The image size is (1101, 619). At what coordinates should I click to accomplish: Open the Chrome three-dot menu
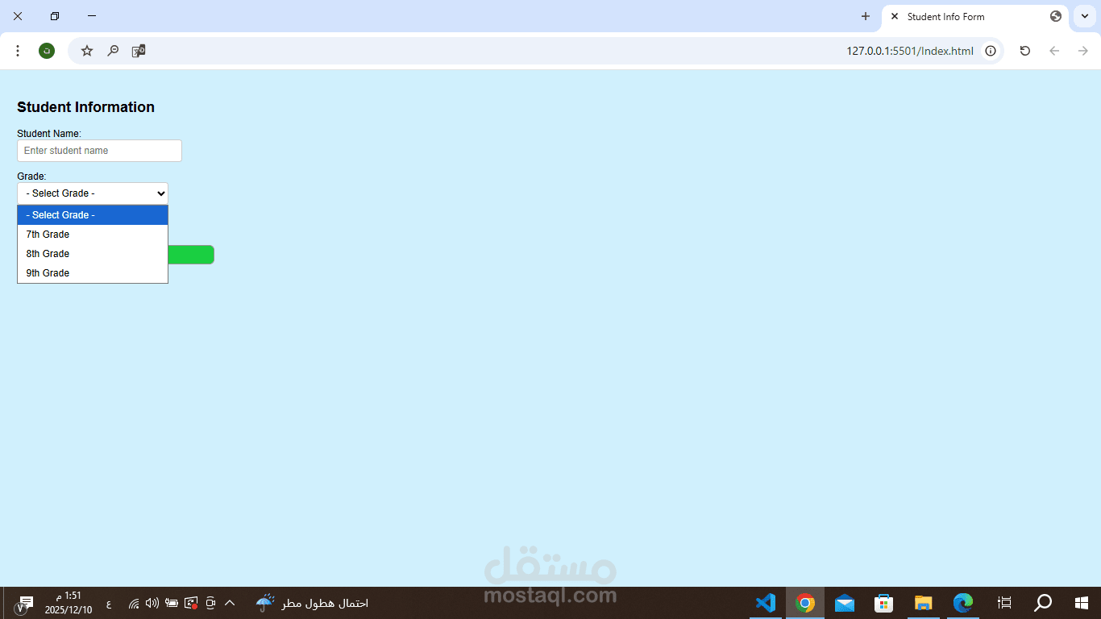pyautogui.click(x=18, y=51)
